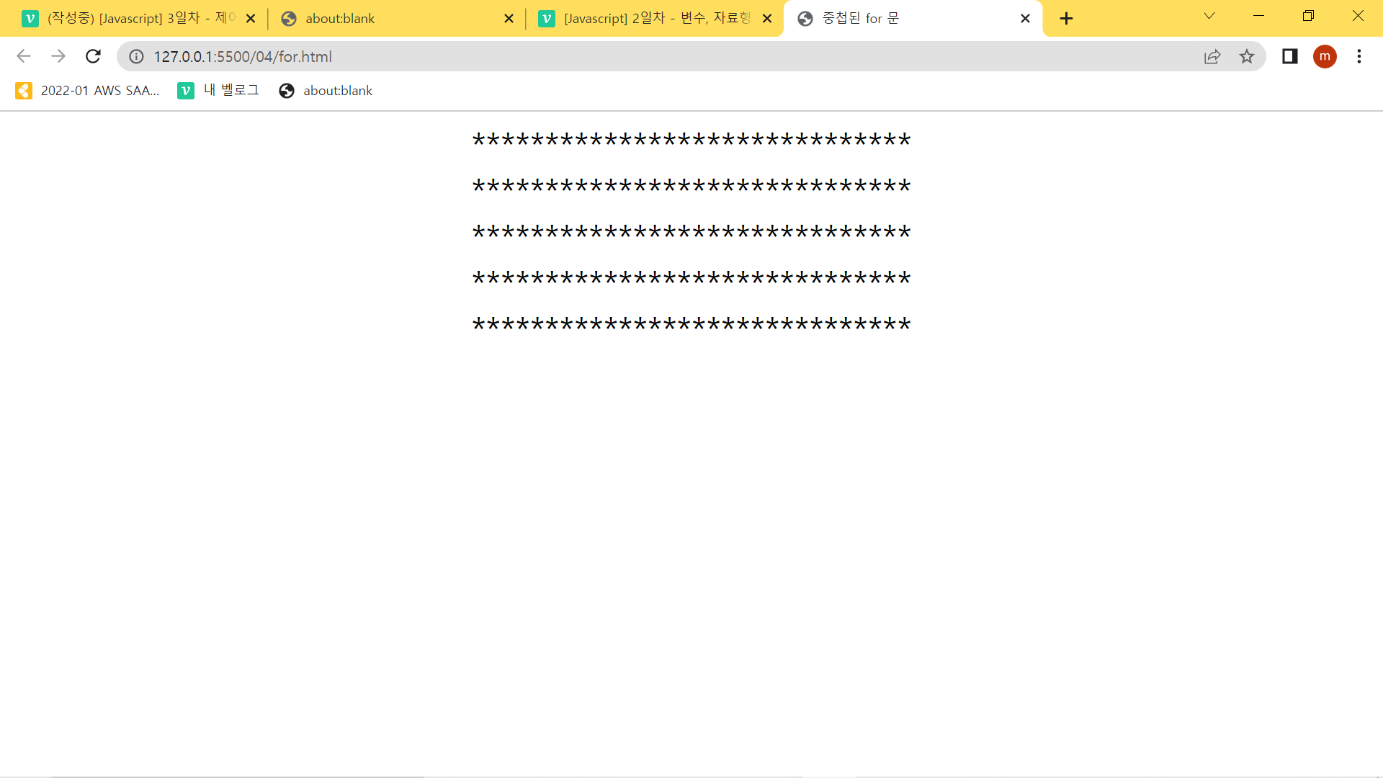Close the 중첩된 for 문 tab
The height and width of the screenshot is (778, 1383).
[x=1025, y=19]
